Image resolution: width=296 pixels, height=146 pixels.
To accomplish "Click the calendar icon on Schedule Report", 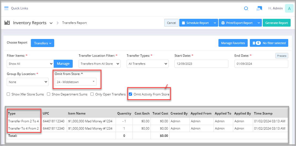I will click(183, 23).
